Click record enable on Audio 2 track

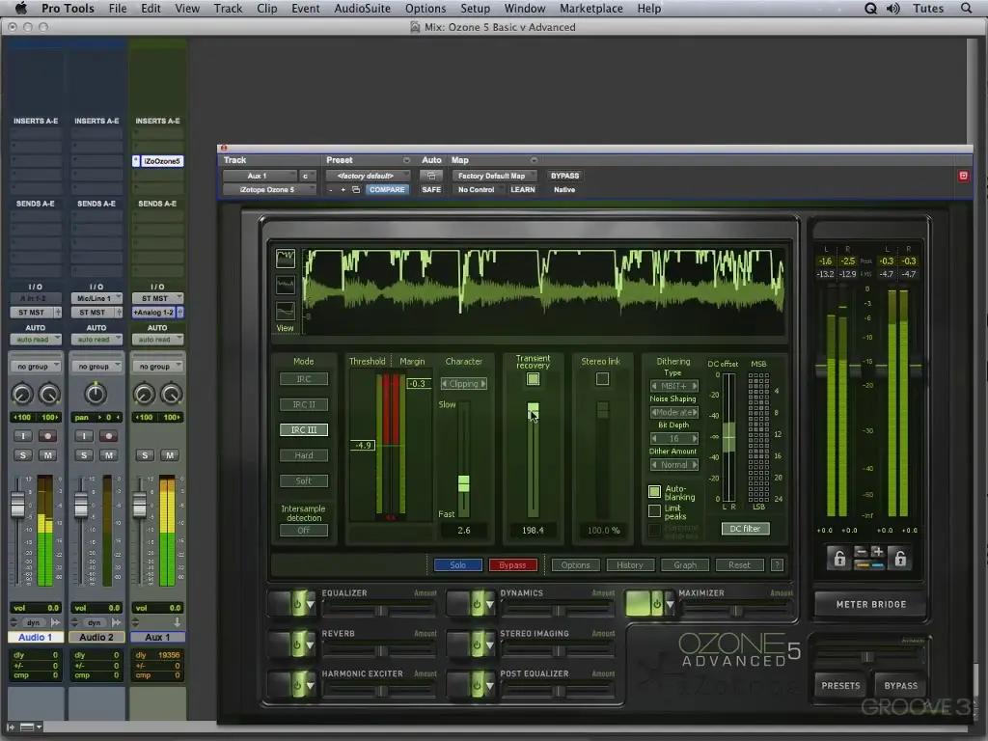(108, 436)
